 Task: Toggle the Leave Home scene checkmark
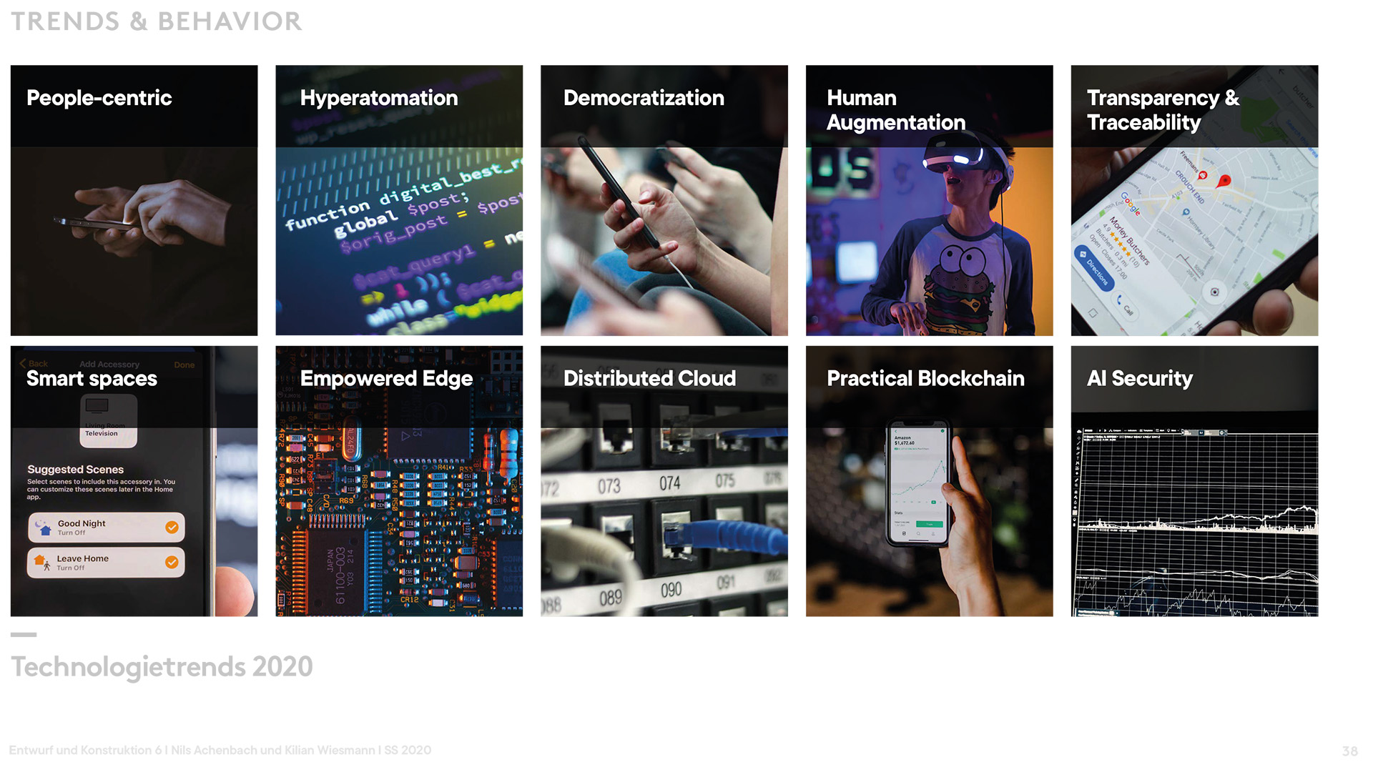(x=172, y=563)
